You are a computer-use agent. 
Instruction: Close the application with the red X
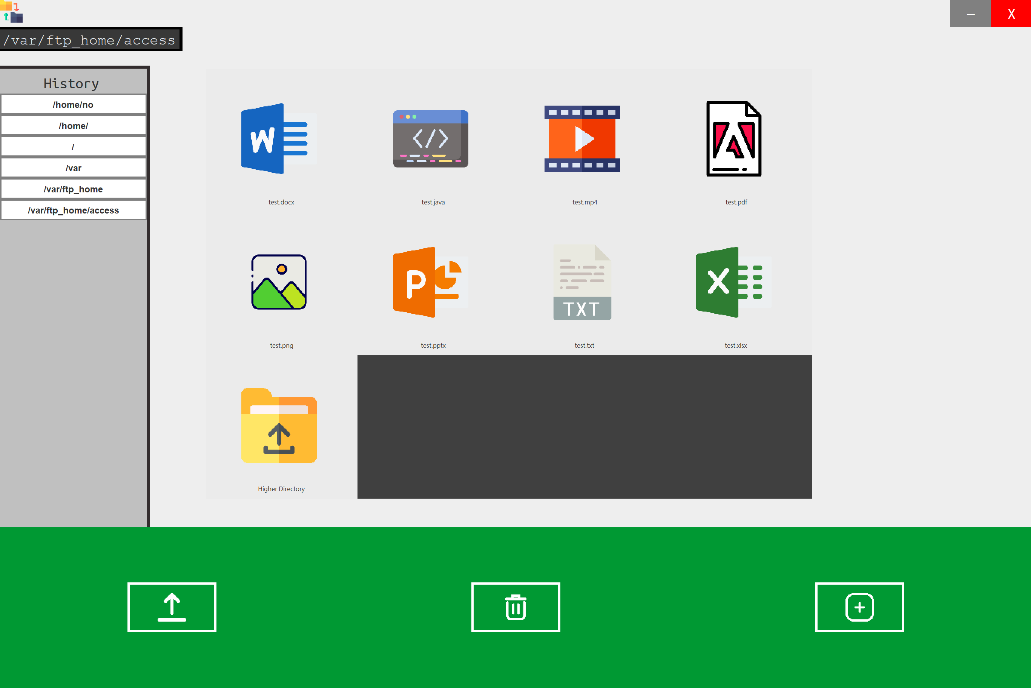click(x=1011, y=14)
